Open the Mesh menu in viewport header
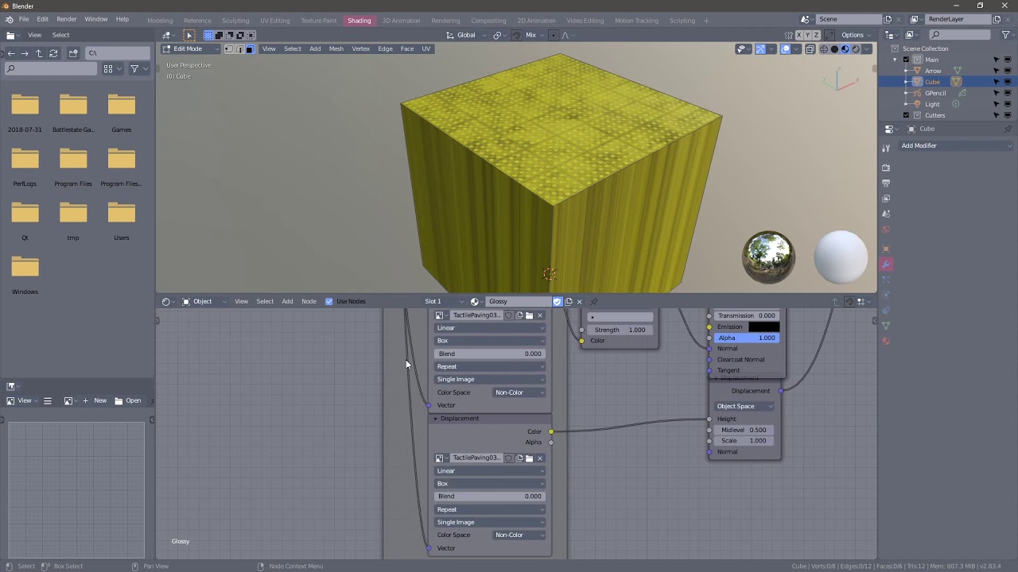This screenshot has height=572, width=1018. (336, 49)
